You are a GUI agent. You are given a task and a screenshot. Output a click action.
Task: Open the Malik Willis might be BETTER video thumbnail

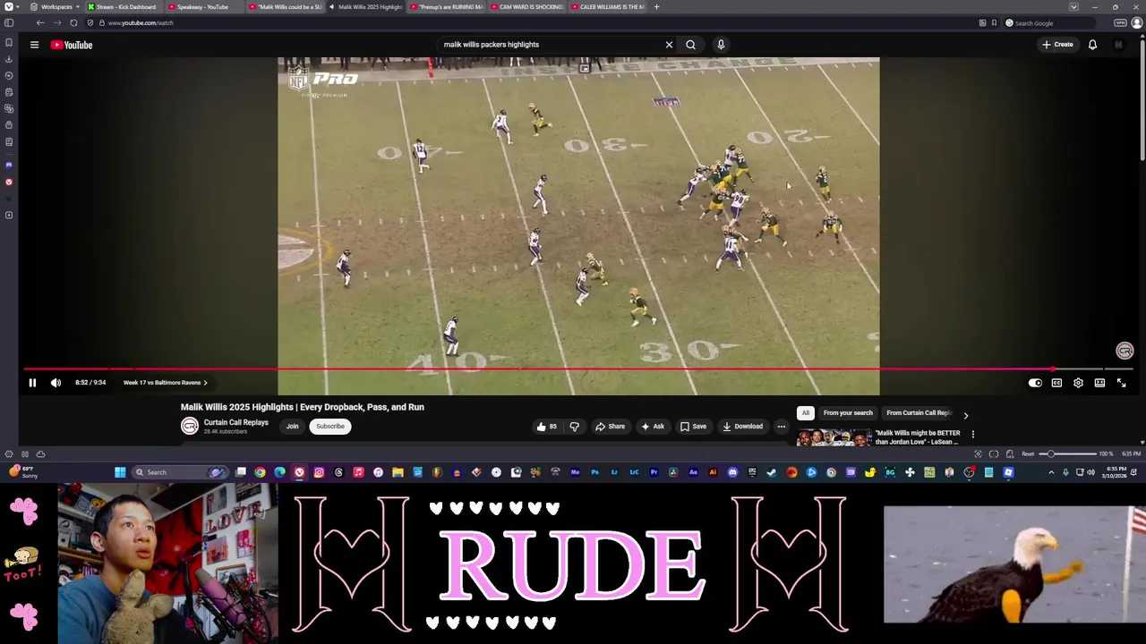click(x=834, y=438)
